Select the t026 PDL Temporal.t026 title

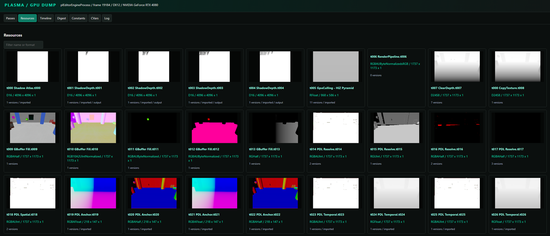point(509,214)
